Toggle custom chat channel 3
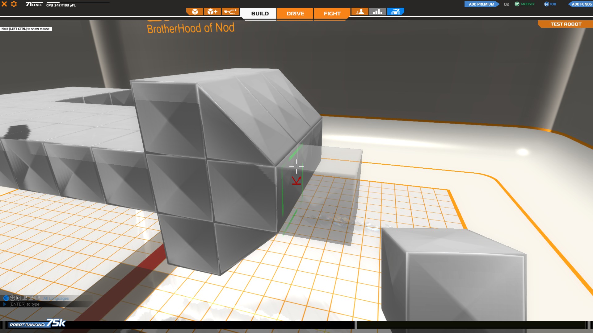The width and height of the screenshot is (593, 333). click(x=37, y=298)
